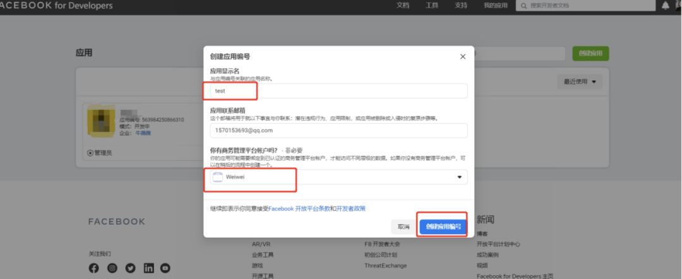682x279 pixels.
Task: Open 我的应用 in the top navigation
Action: (x=496, y=6)
